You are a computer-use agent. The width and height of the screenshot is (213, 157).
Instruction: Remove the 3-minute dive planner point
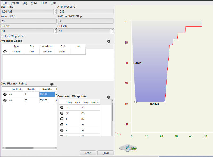(x=5, y=94)
